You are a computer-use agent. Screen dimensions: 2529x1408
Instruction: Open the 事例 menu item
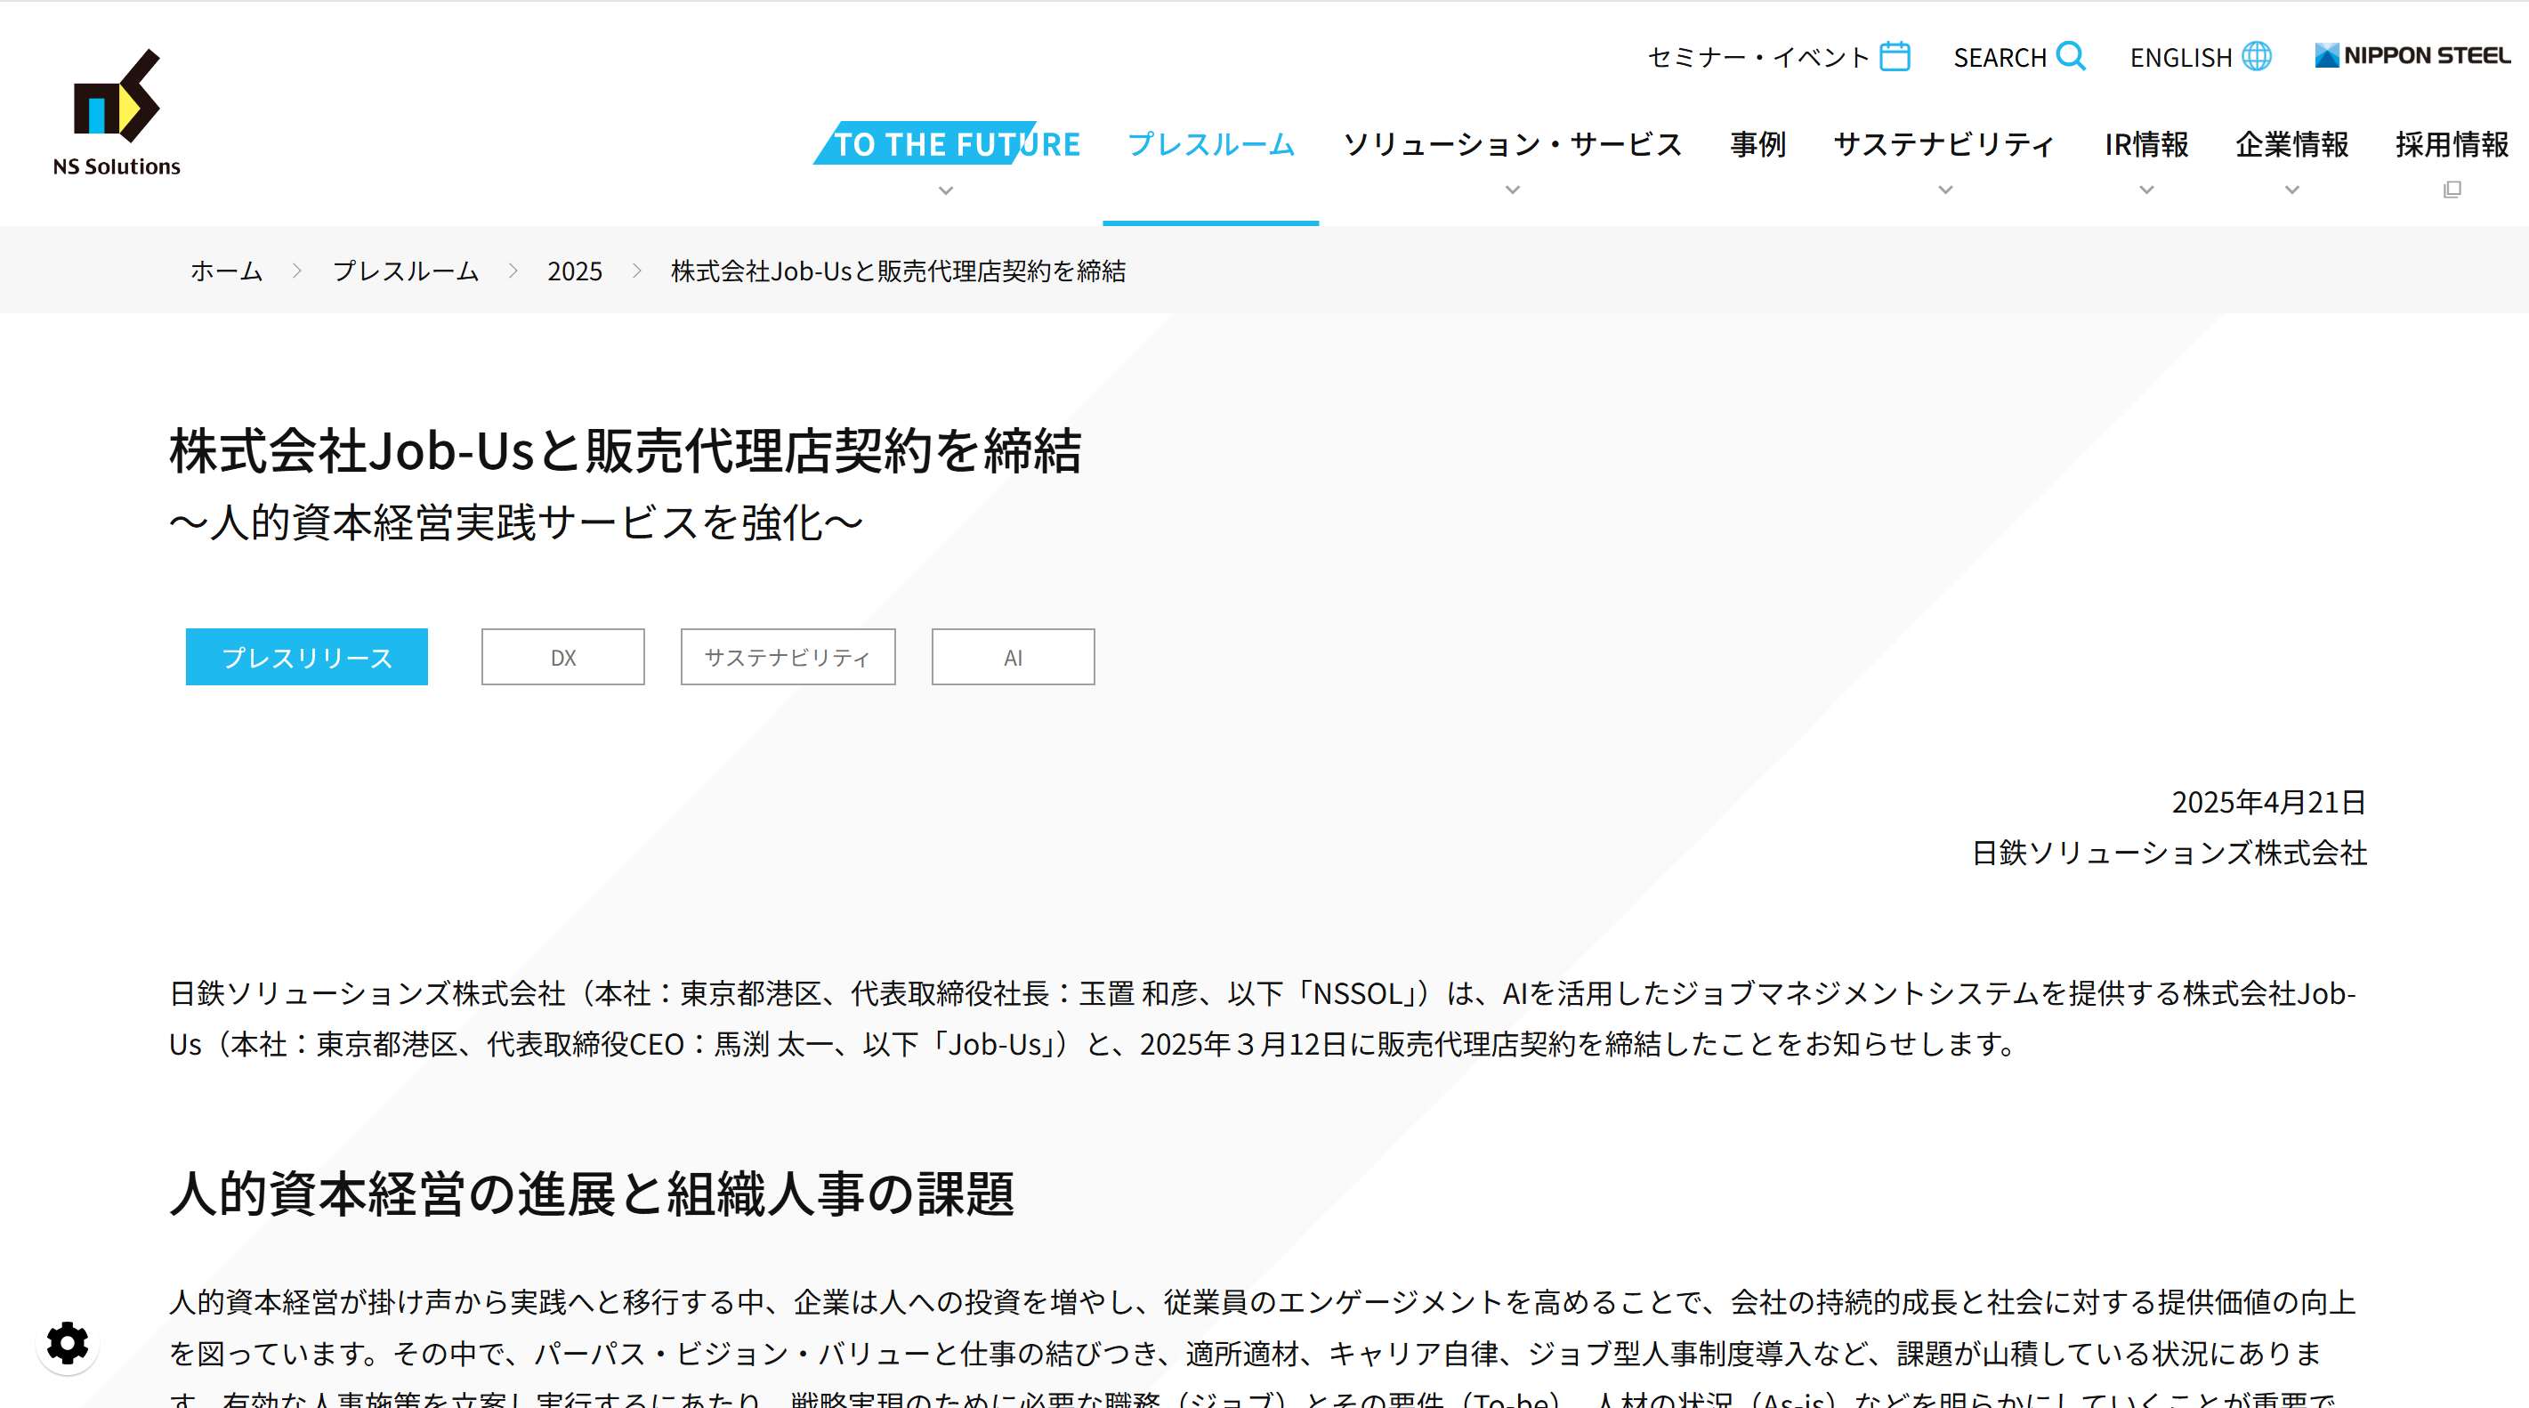1757,144
